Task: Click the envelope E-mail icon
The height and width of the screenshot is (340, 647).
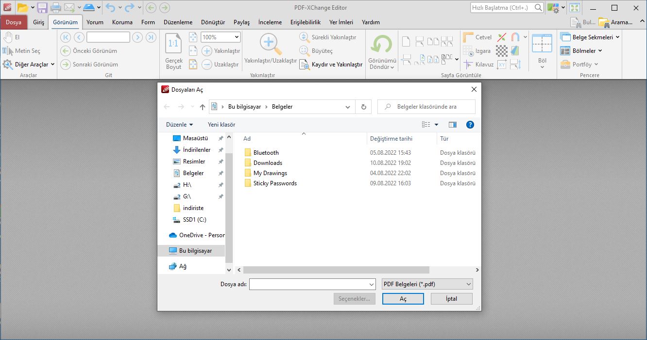Action: point(69,7)
